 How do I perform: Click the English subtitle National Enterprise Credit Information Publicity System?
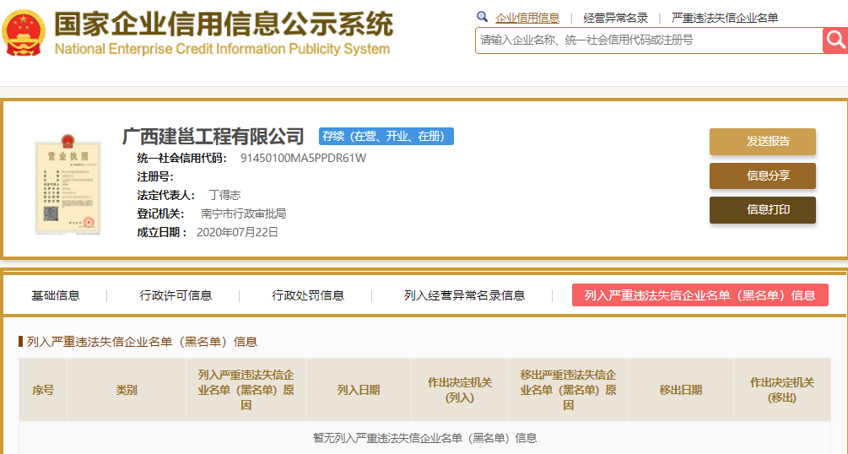coord(222,49)
